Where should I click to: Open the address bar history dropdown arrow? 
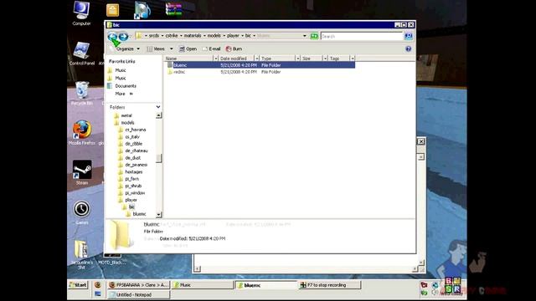305,36
